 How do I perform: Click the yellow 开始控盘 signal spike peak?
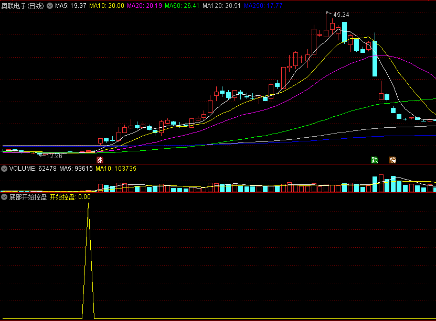click(x=89, y=204)
